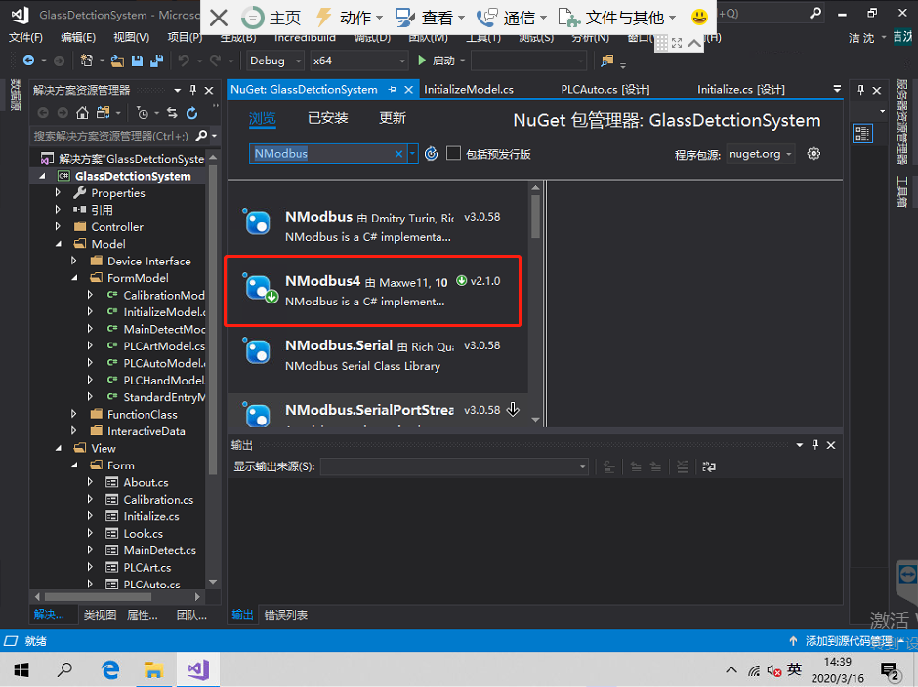The height and width of the screenshot is (687, 918).
Task: Close the remote session toolbar X icon
Action: pyautogui.click(x=219, y=18)
